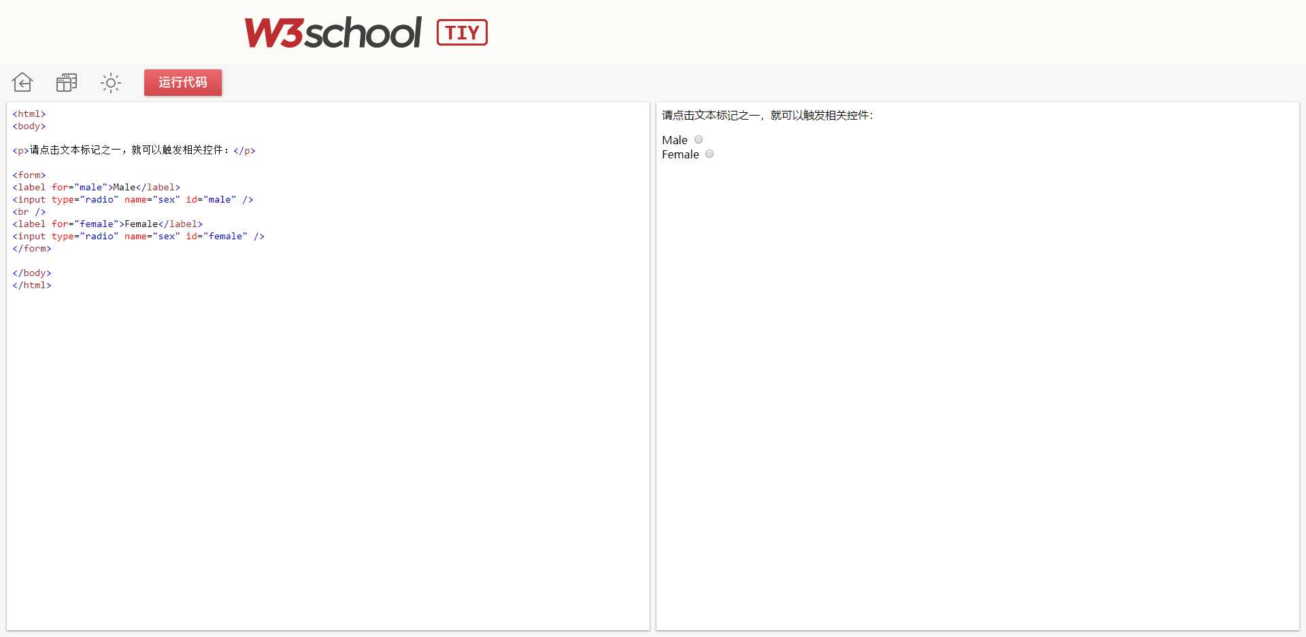
Task: Click the </html> closing tag line
Action: (x=32, y=285)
